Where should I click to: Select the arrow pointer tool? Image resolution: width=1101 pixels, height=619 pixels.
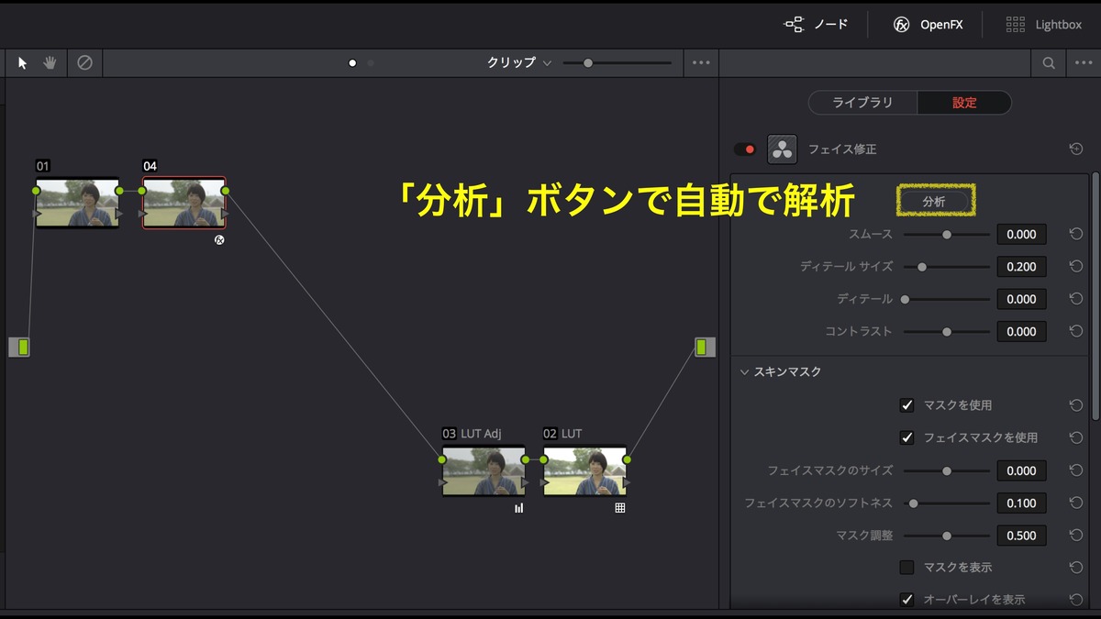tap(23, 63)
